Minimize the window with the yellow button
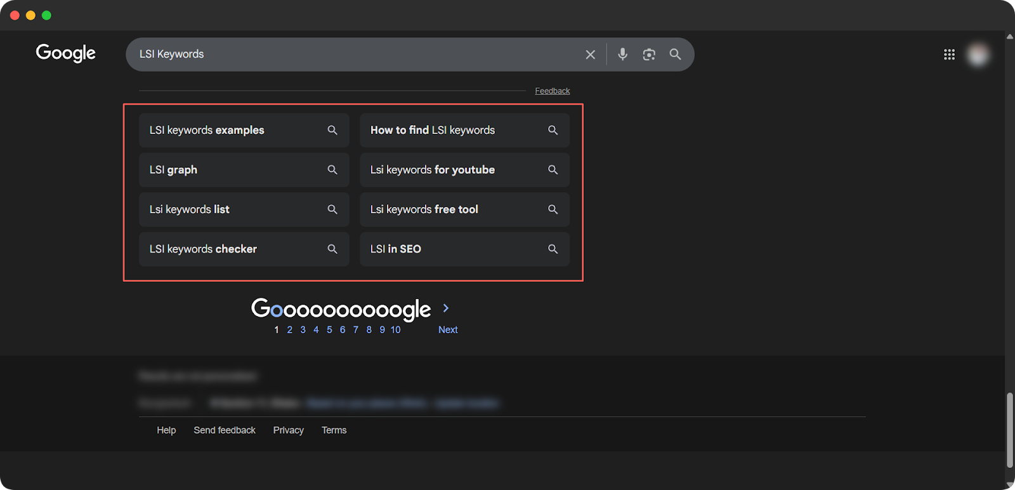The height and width of the screenshot is (490, 1015). (30, 15)
